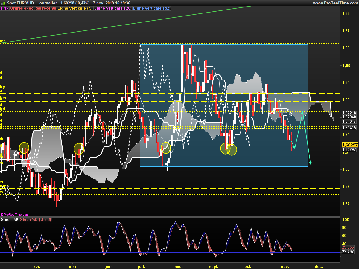Click the 1,61817 price tag
This screenshot has width=359, height=269.
349,121
